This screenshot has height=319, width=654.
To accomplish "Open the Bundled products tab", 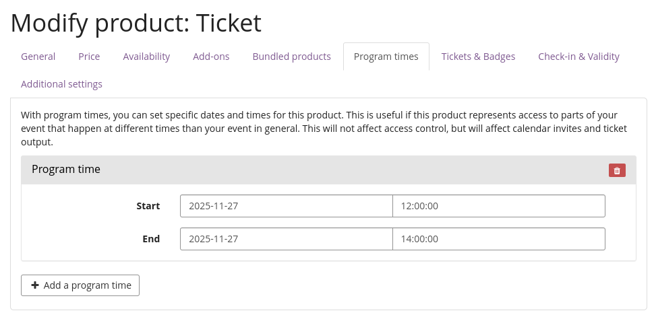I will [x=291, y=57].
